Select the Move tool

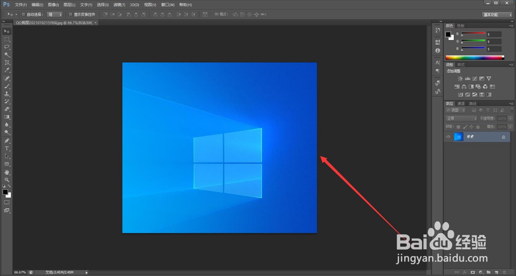click(7, 31)
